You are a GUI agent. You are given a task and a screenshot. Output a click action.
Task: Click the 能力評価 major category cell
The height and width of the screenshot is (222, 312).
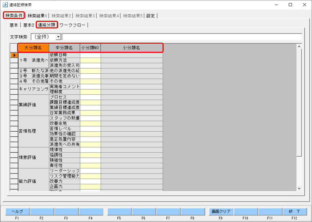coord(34,180)
